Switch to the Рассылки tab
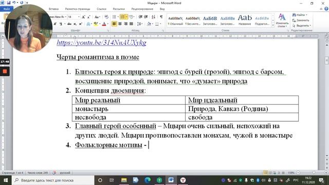This screenshot has height=185, width=329. coord(119,9)
